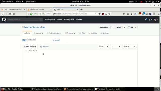161x91 pixels.
Task: Close the DNS lakshmanbasnet tab
Action: point(24,10)
